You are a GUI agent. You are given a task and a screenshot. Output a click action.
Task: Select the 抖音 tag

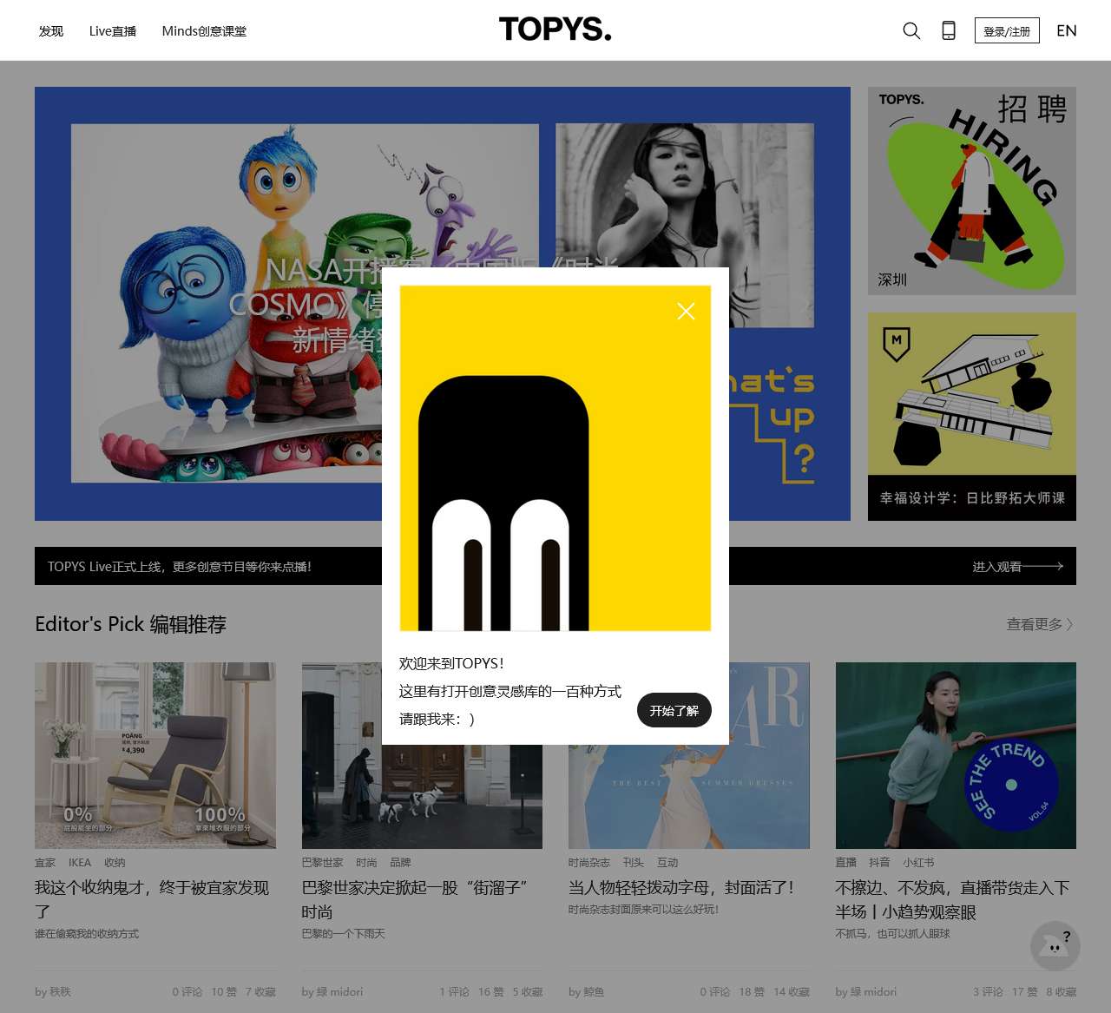click(x=879, y=863)
